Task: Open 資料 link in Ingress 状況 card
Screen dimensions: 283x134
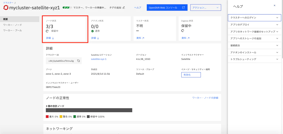Action: [x=185, y=38]
